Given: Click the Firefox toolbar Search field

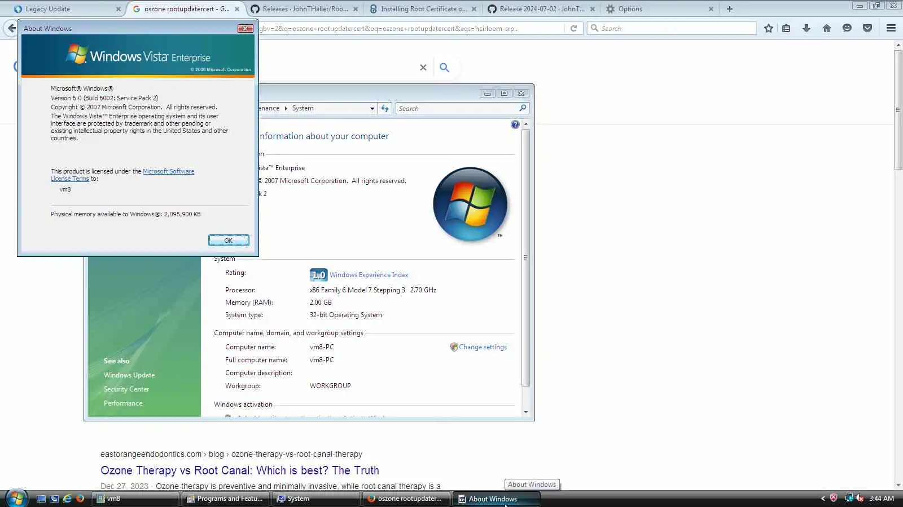Looking at the screenshot, I should click(x=672, y=28).
